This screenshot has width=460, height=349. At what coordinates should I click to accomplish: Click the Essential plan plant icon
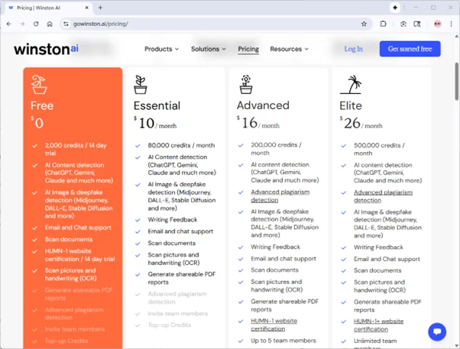141,84
